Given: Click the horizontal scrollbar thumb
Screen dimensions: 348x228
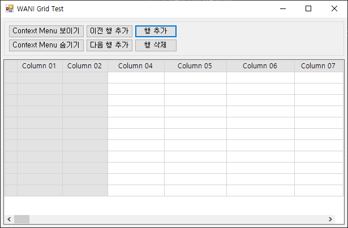Looking at the screenshot, I should click(22, 219).
